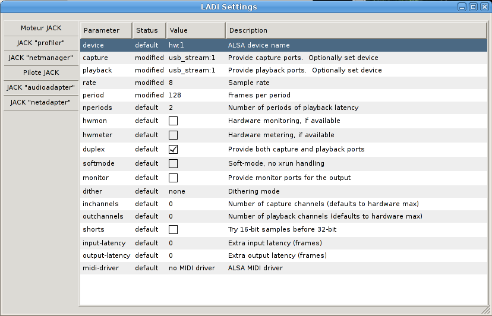This screenshot has width=492, height=316.
Task: Uncheck the duplex checkbox
Action: (x=173, y=149)
